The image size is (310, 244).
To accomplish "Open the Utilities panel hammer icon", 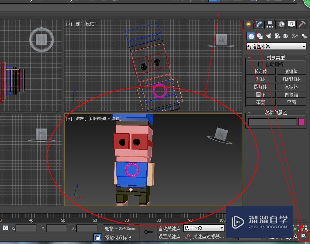I will [302, 24].
